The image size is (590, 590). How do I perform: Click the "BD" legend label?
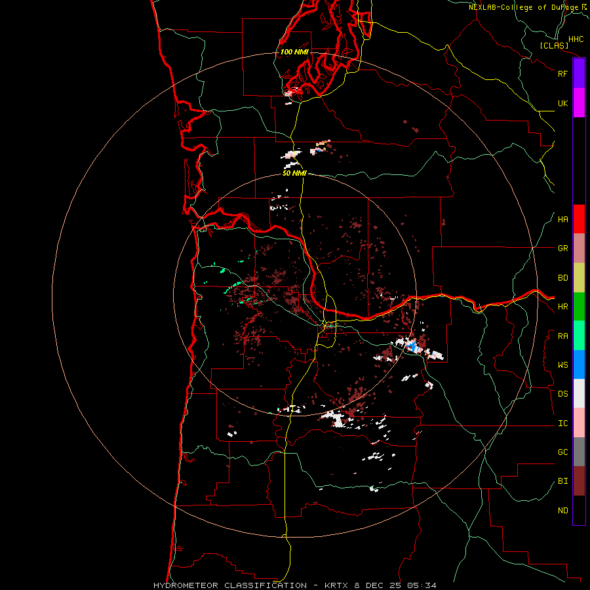pyautogui.click(x=562, y=278)
